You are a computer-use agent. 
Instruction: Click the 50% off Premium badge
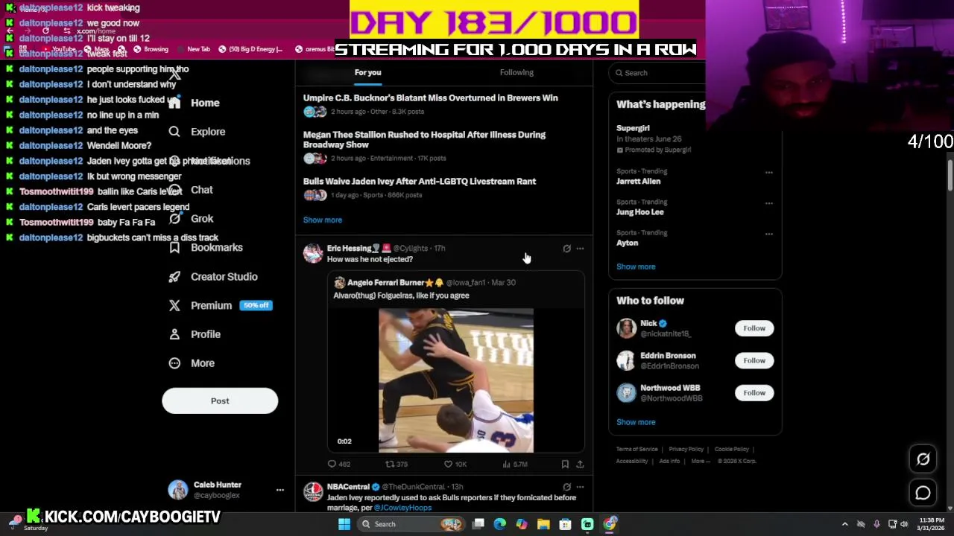pos(256,305)
